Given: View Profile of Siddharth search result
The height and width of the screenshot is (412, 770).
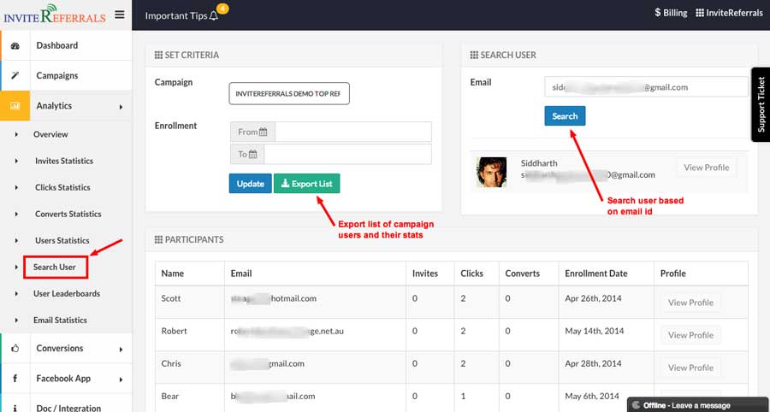Looking at the screenshot, I should pos(706,168).
